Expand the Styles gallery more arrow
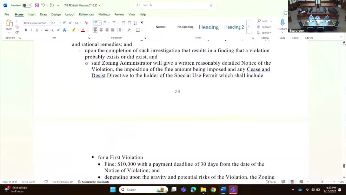This screenshot has width=346, height=195. tap(249, 27)
